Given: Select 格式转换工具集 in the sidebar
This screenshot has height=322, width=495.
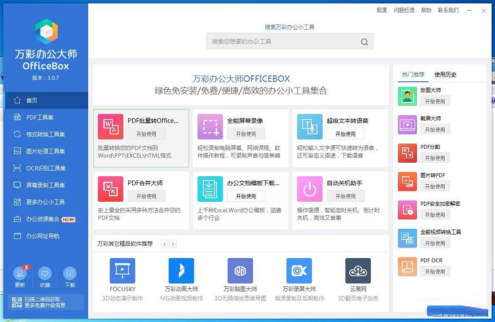Looking at the screenshot, I should coord(46,134).
